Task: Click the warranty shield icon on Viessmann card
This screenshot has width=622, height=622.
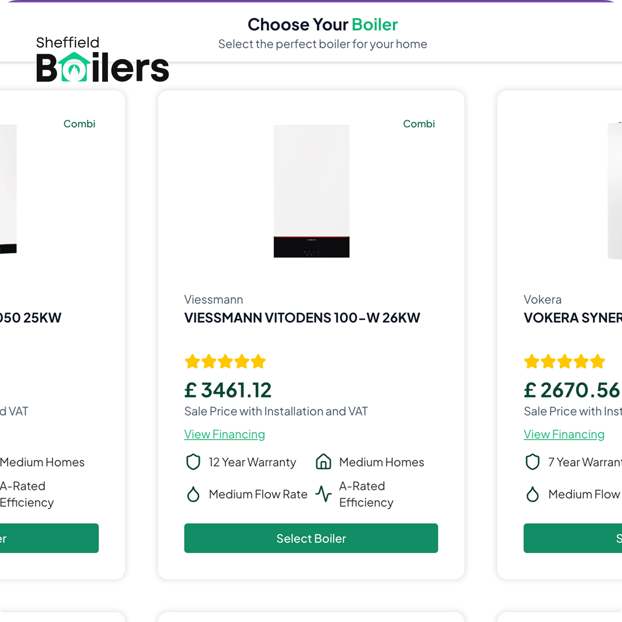Action: [193, 462]
